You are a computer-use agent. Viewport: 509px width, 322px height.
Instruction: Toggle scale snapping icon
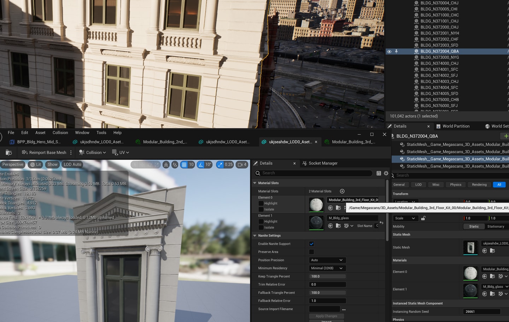click(x=220, y=165)
